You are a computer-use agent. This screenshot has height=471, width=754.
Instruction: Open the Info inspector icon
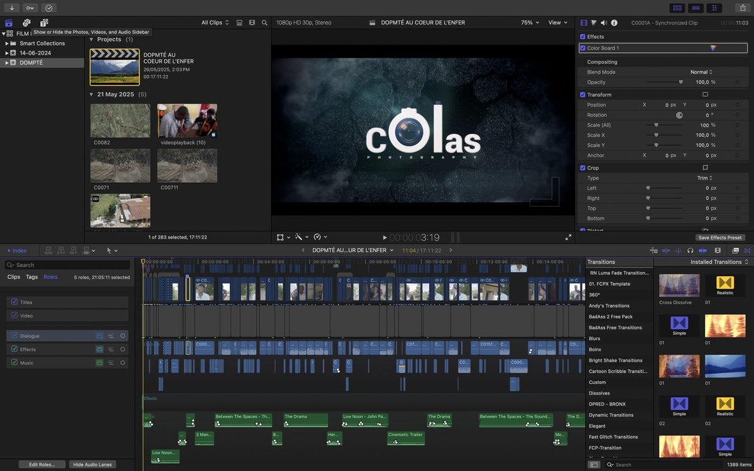point(614,23)
